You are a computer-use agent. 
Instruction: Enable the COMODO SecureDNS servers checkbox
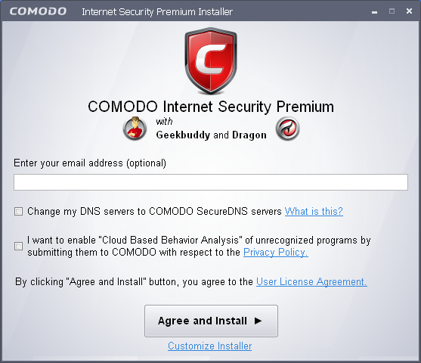[x=19, y=211]
